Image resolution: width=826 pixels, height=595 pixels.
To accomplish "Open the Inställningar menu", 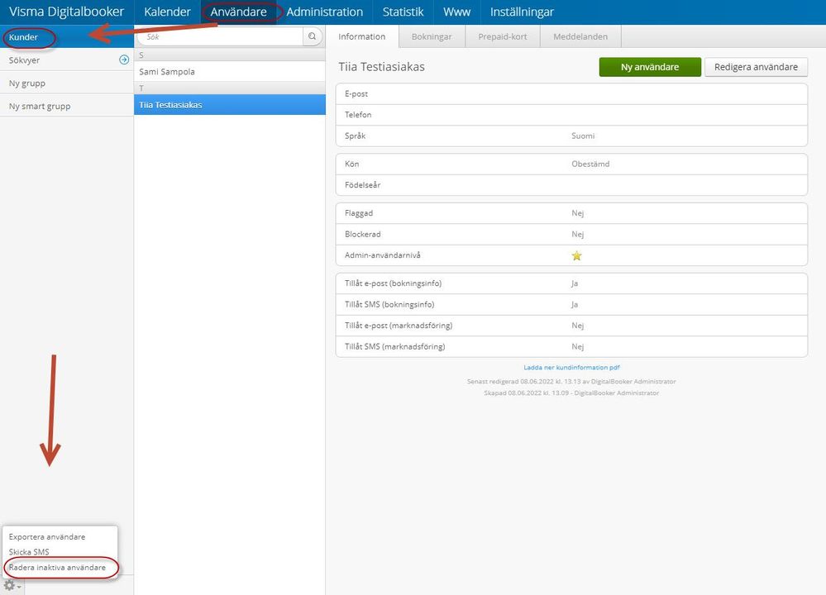I will 522,12.
